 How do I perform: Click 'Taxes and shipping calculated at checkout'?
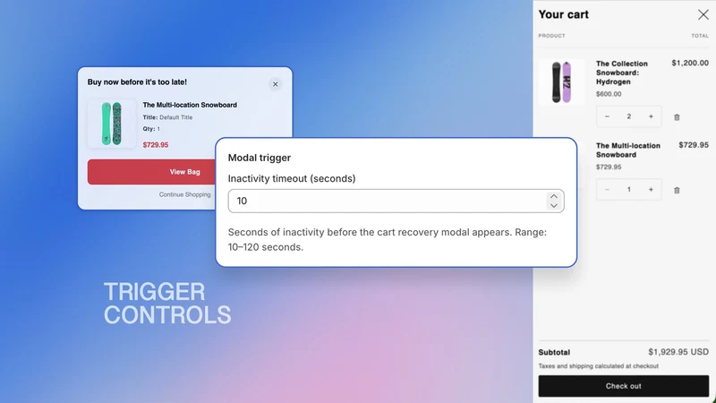click(x=598, y=366)
